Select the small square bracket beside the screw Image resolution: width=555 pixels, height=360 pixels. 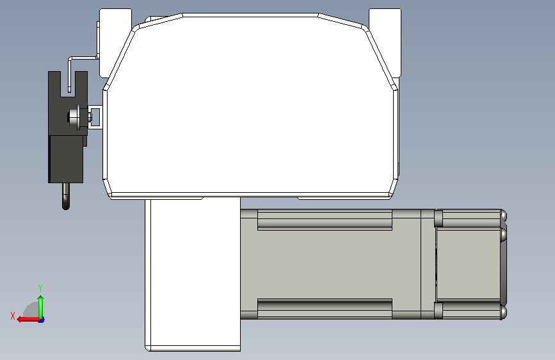pyautogui.click(x=95, y=117)
